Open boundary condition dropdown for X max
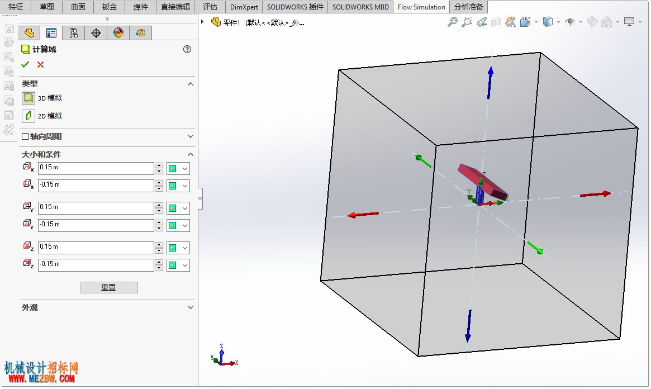 pos(185,169)
